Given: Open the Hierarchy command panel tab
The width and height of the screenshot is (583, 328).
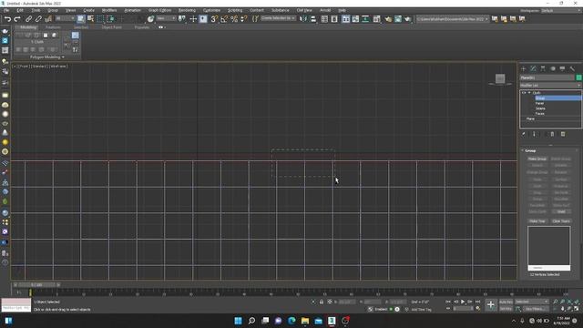Looking at the screenshot, I should tap(543, 69).
